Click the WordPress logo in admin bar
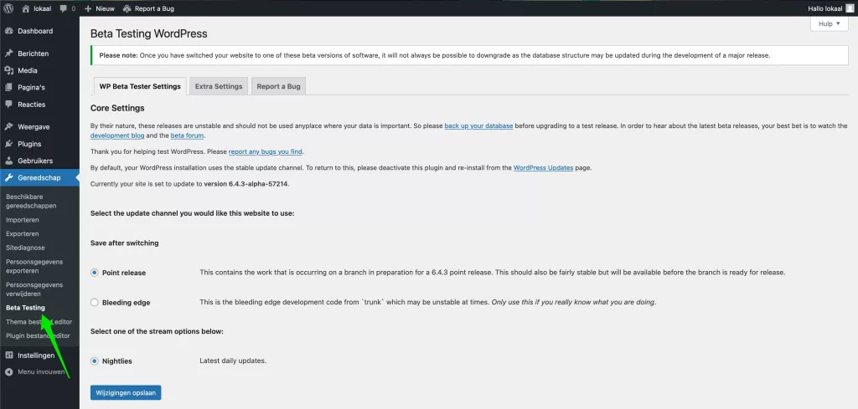Screen dimensions: 858x409 click(8, 8)
